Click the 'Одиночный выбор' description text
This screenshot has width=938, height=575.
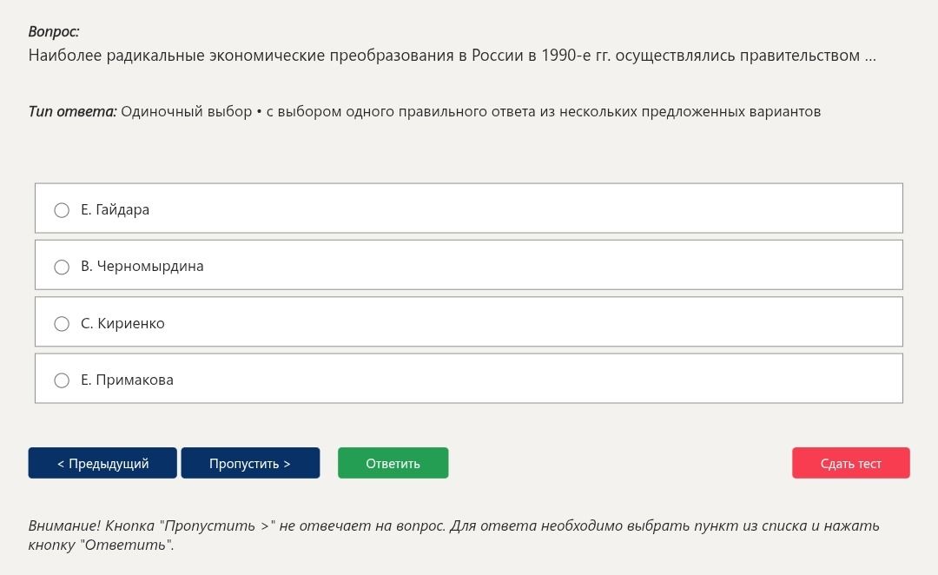click(x=186, y=112)
